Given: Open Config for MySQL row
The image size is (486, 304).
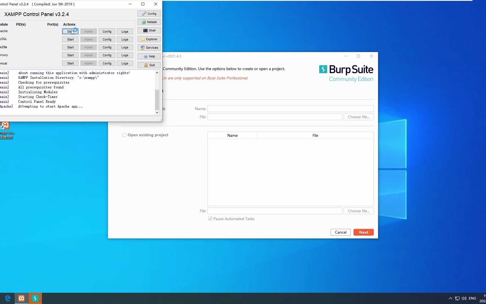Looking at the screenshot, I should coord(107,39).
